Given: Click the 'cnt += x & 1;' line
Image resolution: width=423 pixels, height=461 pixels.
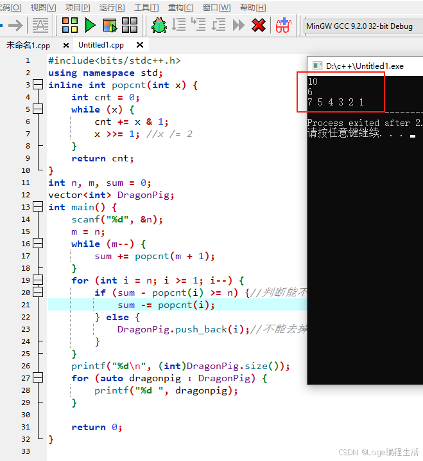Looking at the screenshot, I should tap(132, 122).
